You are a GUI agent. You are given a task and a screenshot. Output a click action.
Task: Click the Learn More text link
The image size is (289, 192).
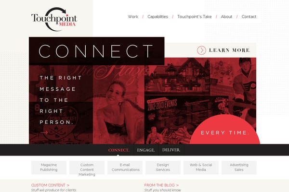coord(229,50)
